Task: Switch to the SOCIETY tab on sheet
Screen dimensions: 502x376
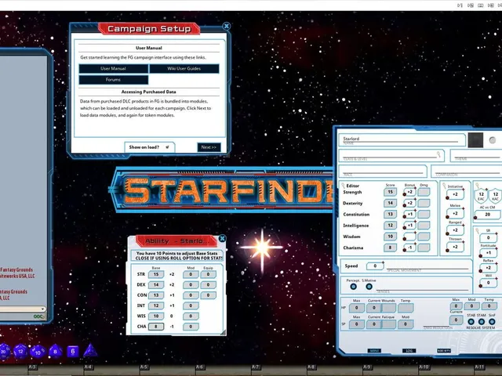Action: tap(444, 351)
